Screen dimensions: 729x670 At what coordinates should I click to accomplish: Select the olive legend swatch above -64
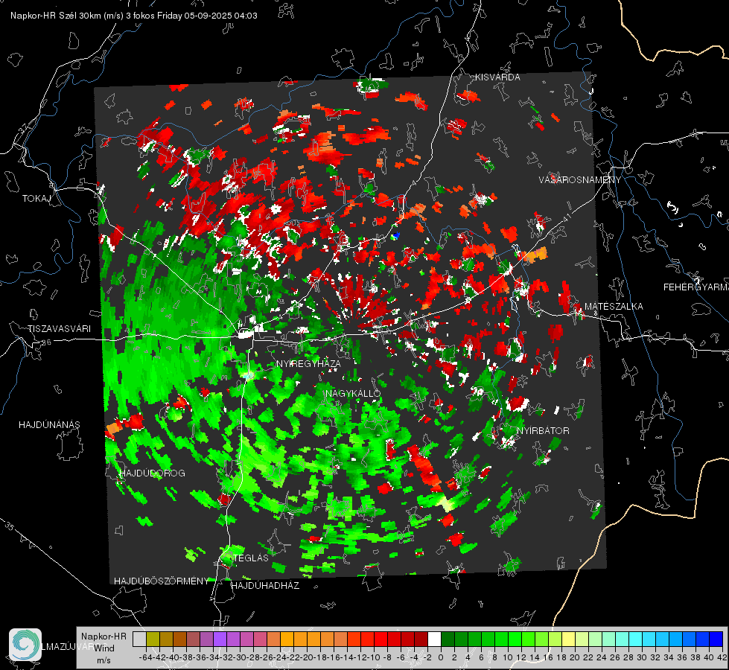coord(153,639)
